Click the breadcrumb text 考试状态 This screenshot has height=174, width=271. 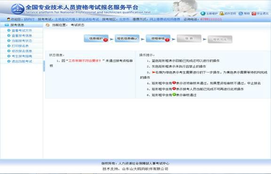[78, 25]
